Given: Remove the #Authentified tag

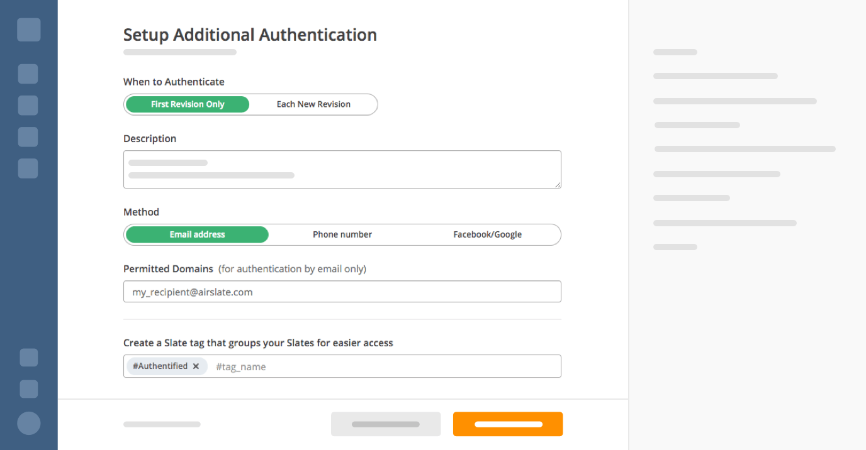Looking at the screenshot, I should pos(196,366).
